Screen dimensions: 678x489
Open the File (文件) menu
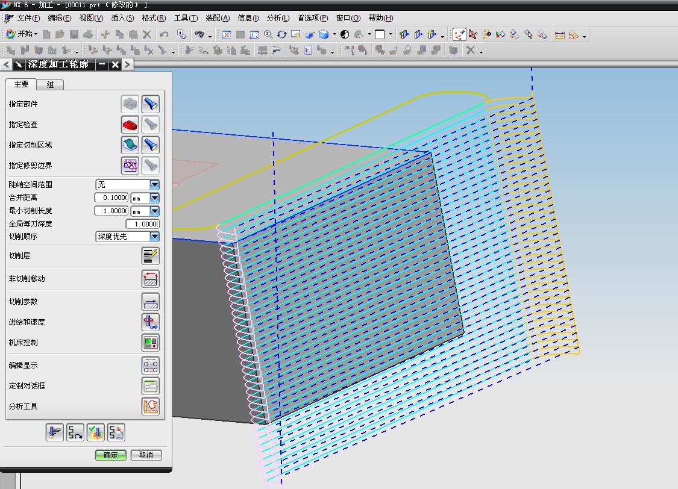(x=28, y=17)
